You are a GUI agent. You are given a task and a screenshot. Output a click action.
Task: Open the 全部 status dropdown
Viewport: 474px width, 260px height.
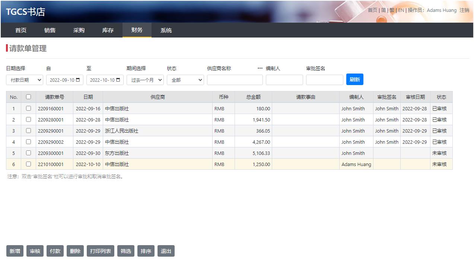pyautogui.click(x=185, y=80)
